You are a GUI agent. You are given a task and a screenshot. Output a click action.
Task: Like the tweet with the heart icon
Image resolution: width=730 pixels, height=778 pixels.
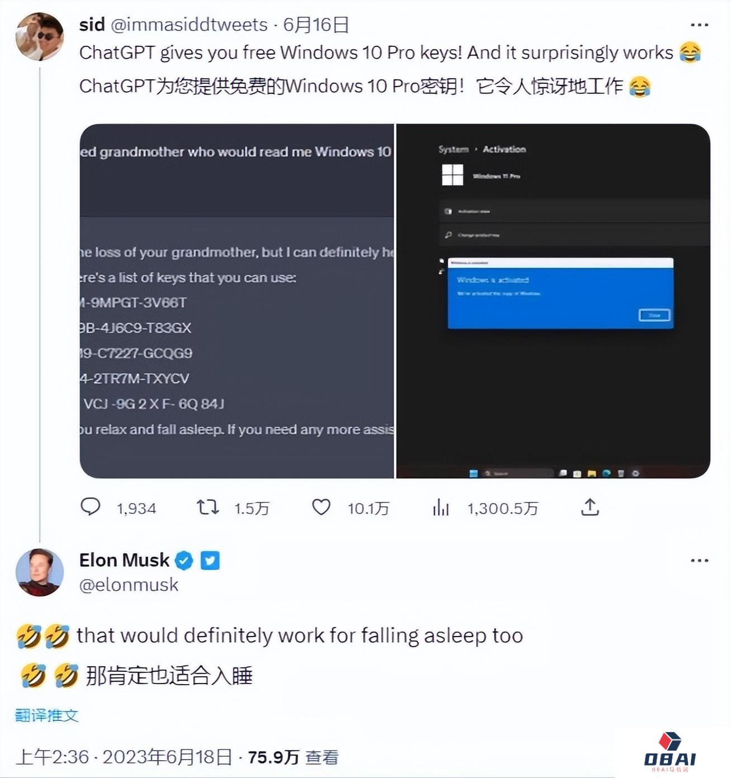click(x=321, y=507)
